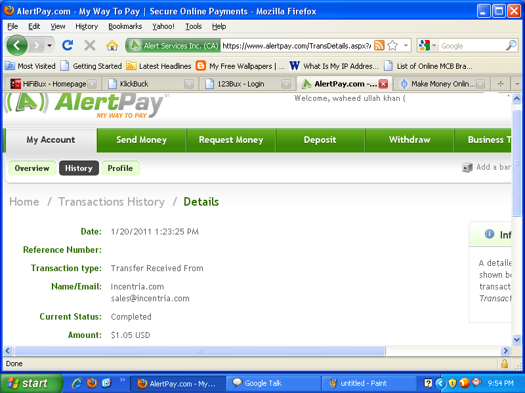Click the horizontal scrollbar left arrow
525x393 pixels.
click(8, 350)
